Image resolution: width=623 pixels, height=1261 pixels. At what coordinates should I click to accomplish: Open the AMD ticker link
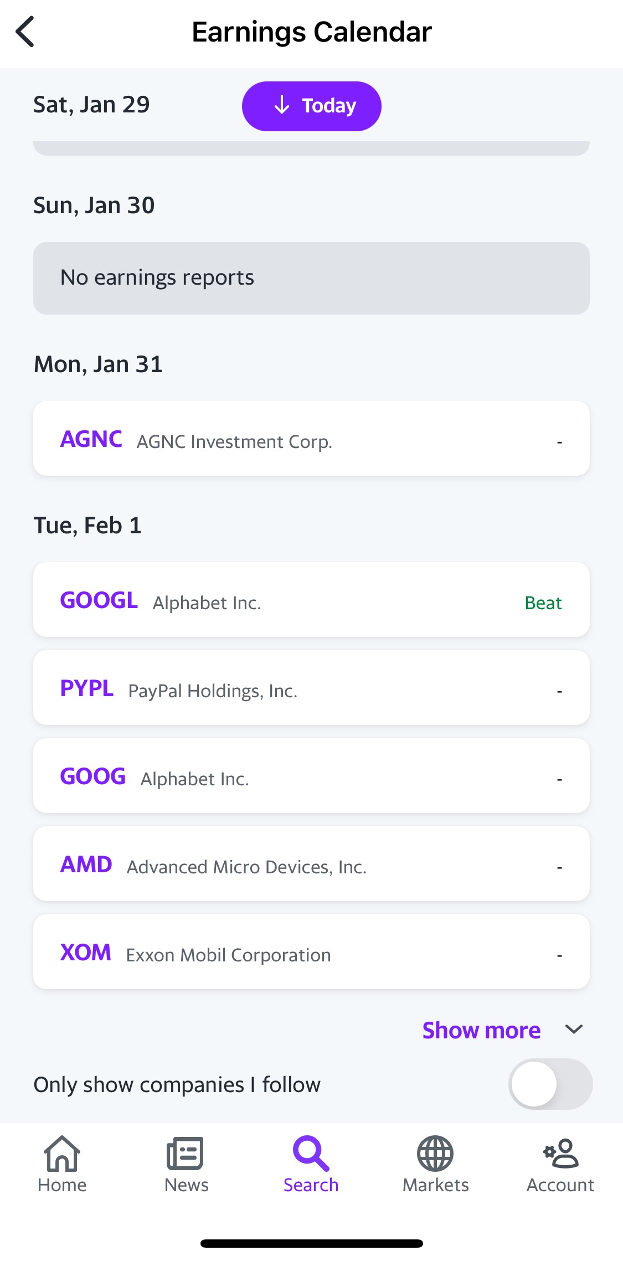pyautogui.click(x=86, y=864)
